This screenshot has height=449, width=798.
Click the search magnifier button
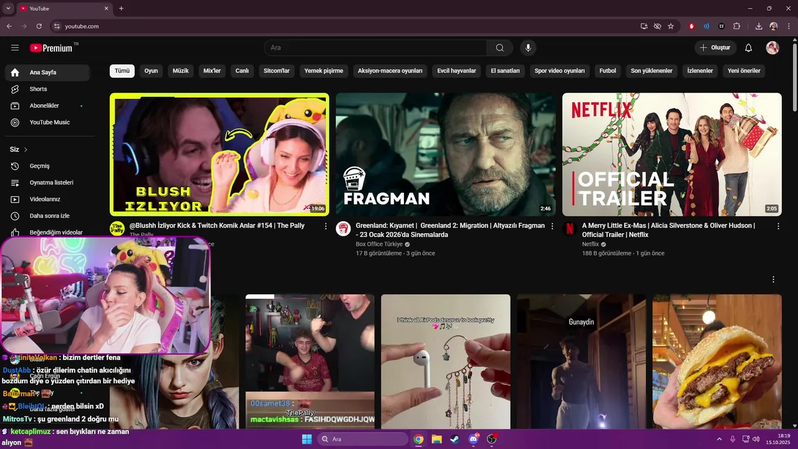pos(500,48)
